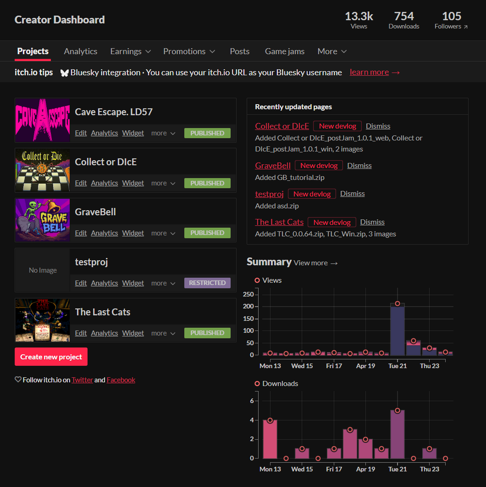Expand the More navigation dropdown
The width and height of the screenshot is (486, 487).
tap(332, 51)
